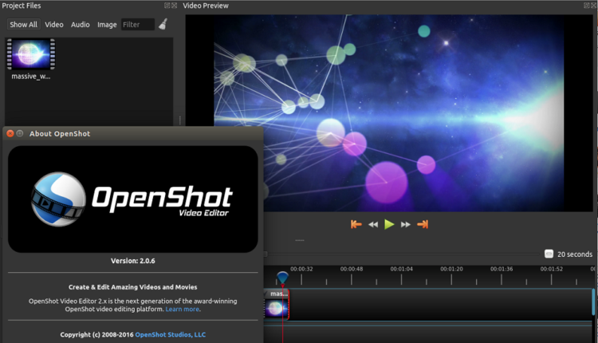Rewind the video preview

373,225
